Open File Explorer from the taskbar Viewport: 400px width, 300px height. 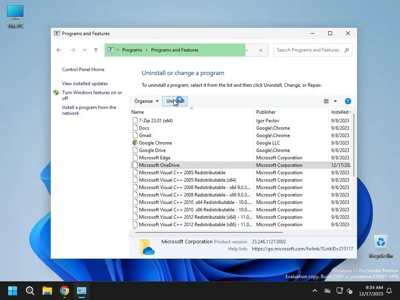tap(47, 291)
